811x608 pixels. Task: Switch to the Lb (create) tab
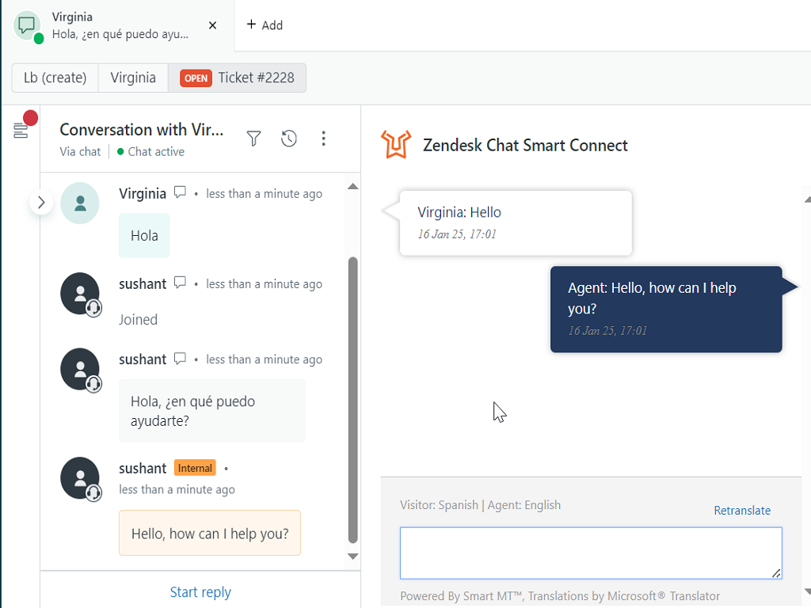(55, 78)
